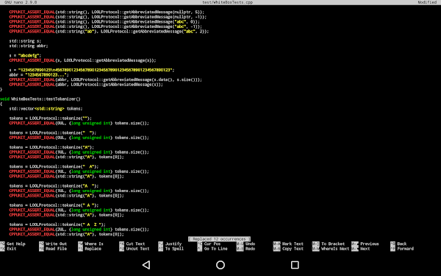Click the Cur Pos shortcut

(209, 244)
